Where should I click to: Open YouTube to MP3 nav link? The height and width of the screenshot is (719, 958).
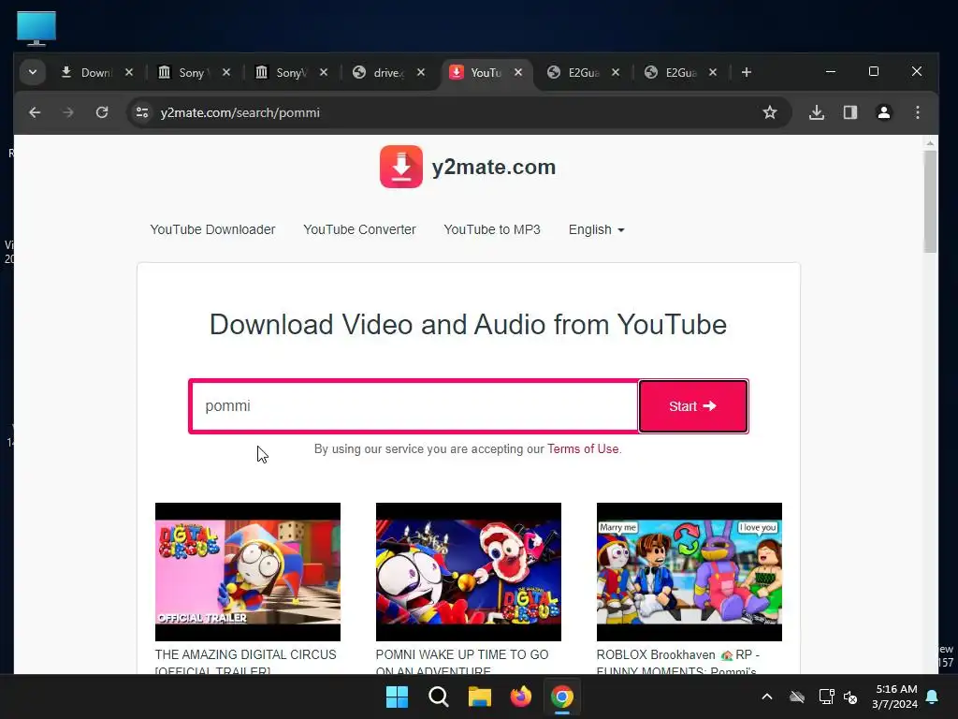pyautogui.click(x=492, y=230)
